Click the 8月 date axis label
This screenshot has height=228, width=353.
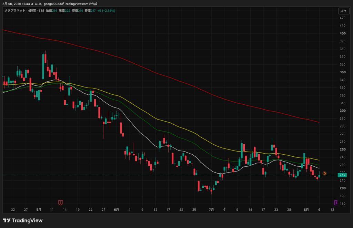tap(306, 209)
